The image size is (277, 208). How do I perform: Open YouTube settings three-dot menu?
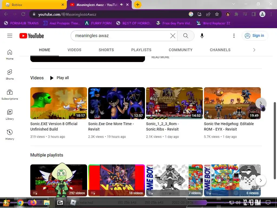coord(234,36)
